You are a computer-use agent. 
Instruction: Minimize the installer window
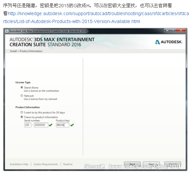click(x=167, y=30)
